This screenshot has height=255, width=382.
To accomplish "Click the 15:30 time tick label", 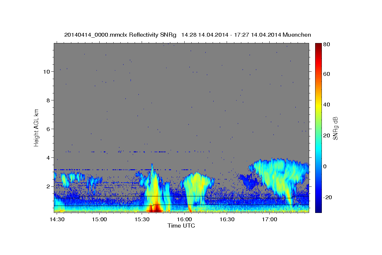I will click(142, 220).
